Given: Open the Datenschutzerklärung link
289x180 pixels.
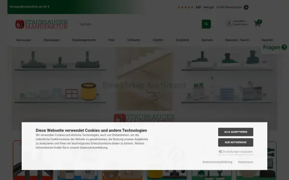Looking at the screenshot, I should tap(218, 162).
